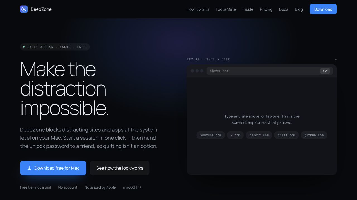The image size is (357, 200).
Task: Click the header Download button
Action: [x=323, y=9]
